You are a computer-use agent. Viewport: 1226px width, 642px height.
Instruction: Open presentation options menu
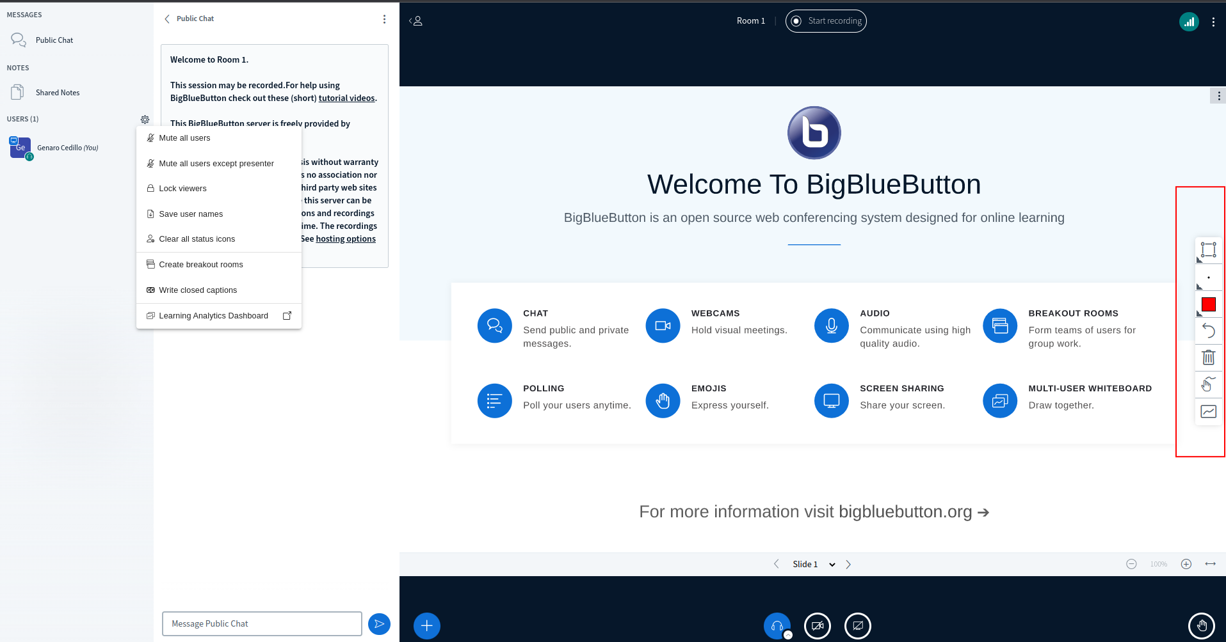1218,96
